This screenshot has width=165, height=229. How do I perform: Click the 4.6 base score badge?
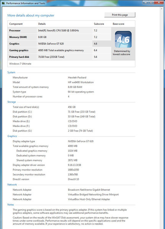click(123, 39)
